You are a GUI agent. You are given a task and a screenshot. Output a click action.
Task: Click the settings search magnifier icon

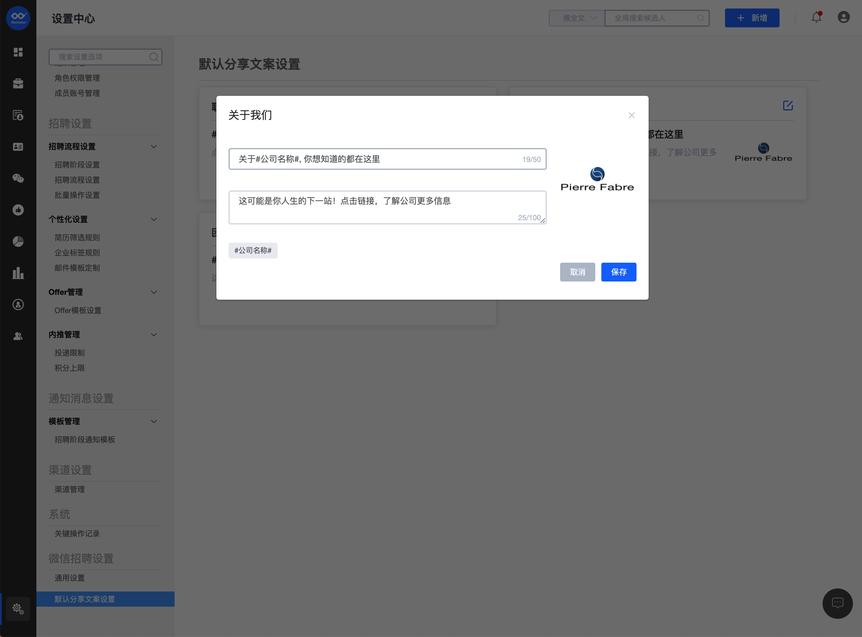pyautogui.click(x=154, y=57)
